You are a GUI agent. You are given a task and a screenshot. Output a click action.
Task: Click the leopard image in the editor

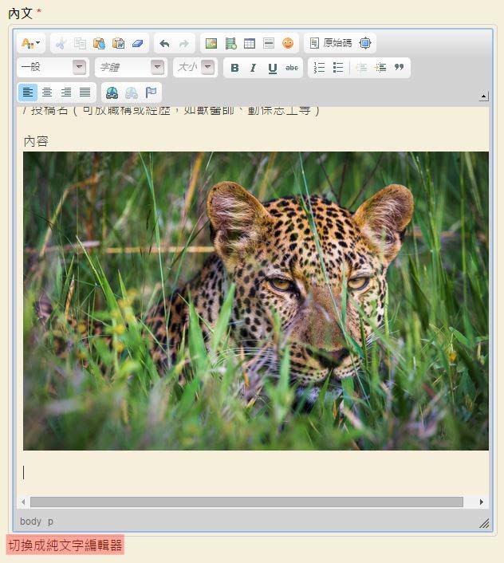(x=255, y=301)
